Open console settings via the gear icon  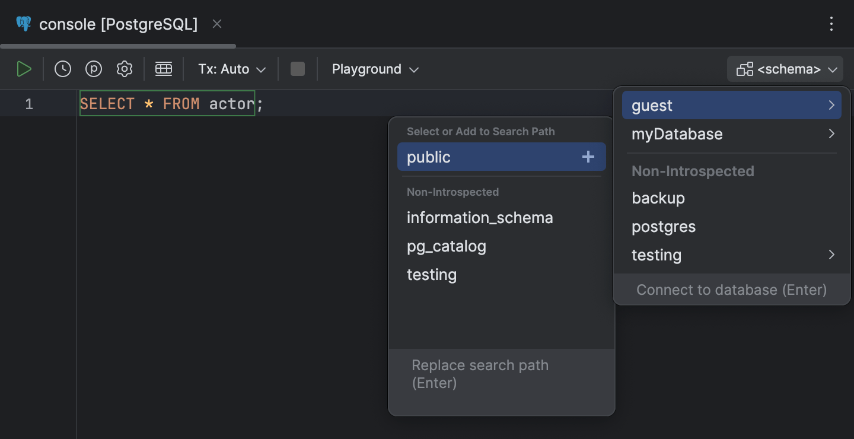point(125,68)
